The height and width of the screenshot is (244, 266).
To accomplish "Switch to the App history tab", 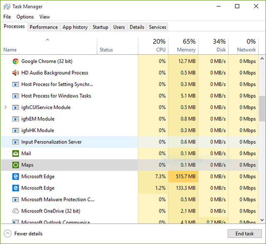I will coord(75,27).
